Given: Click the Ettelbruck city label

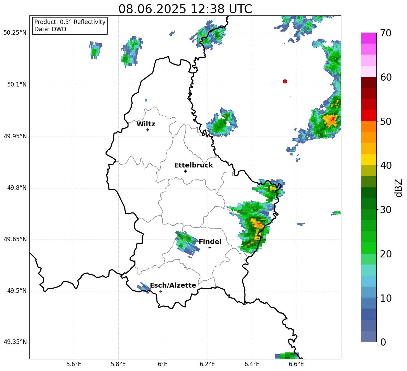Looking at the screenshot, I should 194,165.
